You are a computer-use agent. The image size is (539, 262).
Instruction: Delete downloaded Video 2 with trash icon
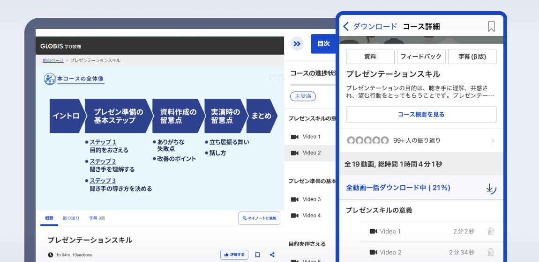coord(491,252)
